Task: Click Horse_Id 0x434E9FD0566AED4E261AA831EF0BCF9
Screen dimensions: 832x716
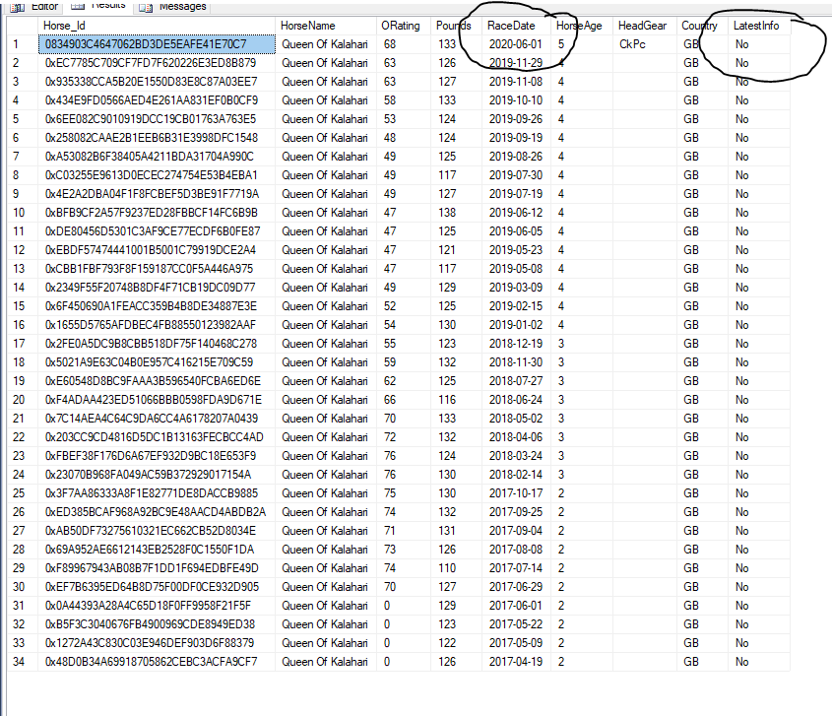Action: (157, 100)
